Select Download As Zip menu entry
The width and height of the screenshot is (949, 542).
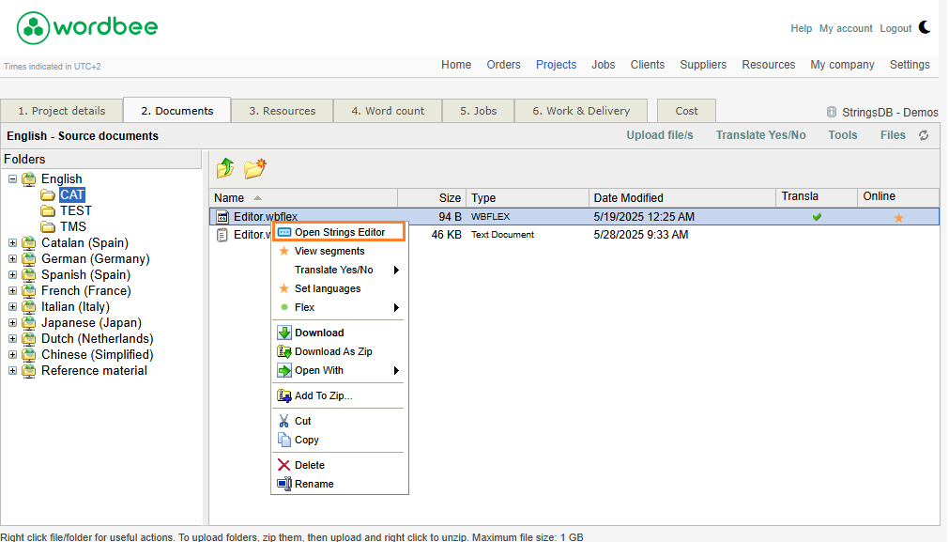333,351
